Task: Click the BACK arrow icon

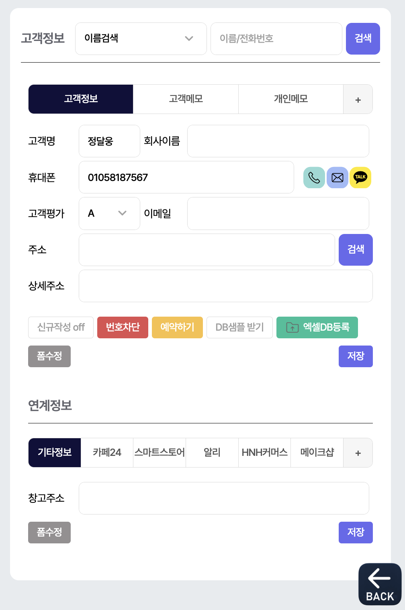Action: [x=380, y=584]
